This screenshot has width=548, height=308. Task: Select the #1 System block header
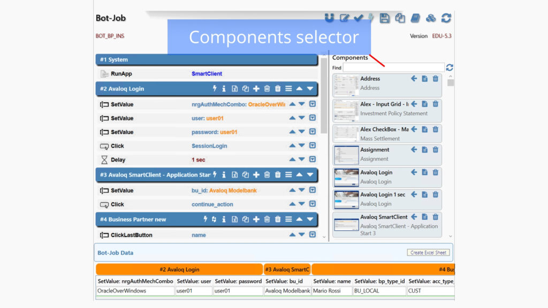click(x=207, y=60)
